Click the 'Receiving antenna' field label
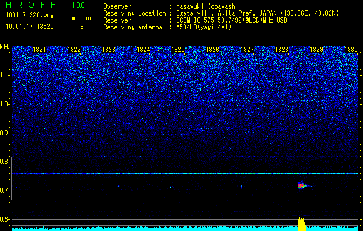The image size is (363, 231). [x=133, y=27]
